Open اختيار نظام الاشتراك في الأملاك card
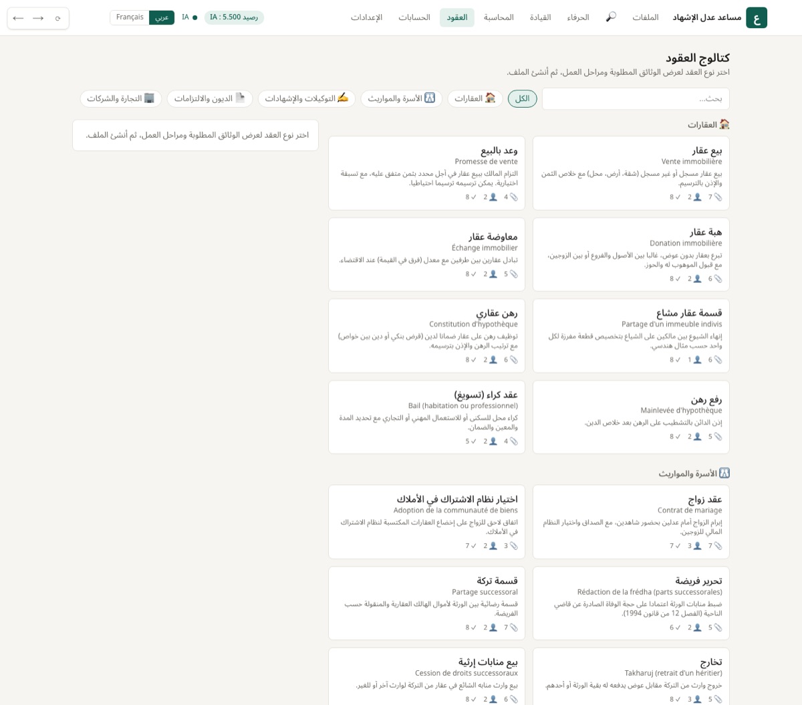 (426, 522)
